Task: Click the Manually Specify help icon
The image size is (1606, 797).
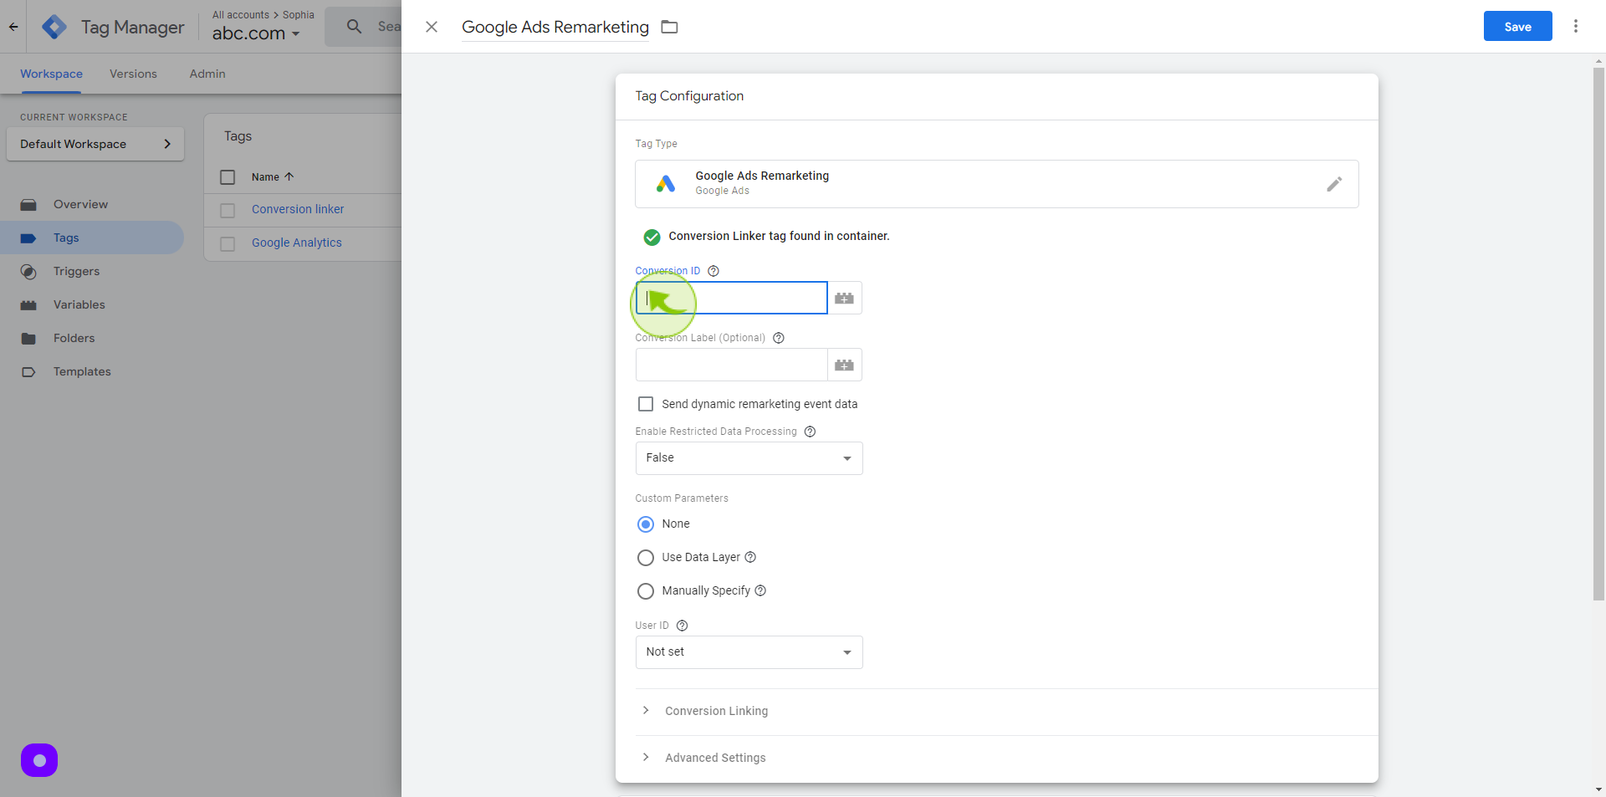Action: pyautogui.click(x=760, y=590)
